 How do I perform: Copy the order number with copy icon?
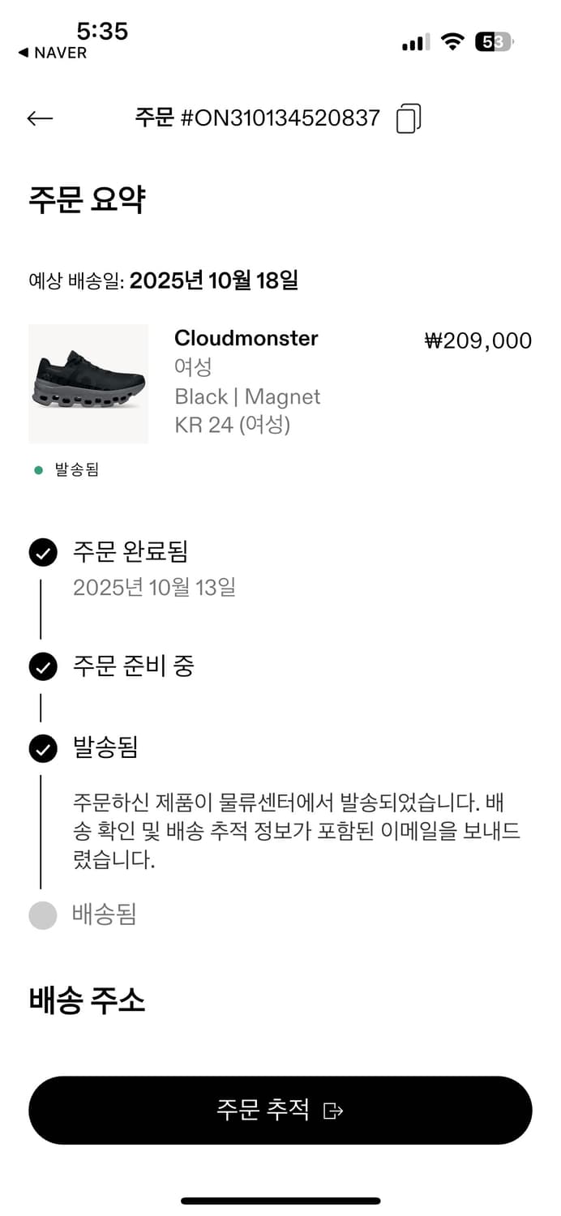409,118
